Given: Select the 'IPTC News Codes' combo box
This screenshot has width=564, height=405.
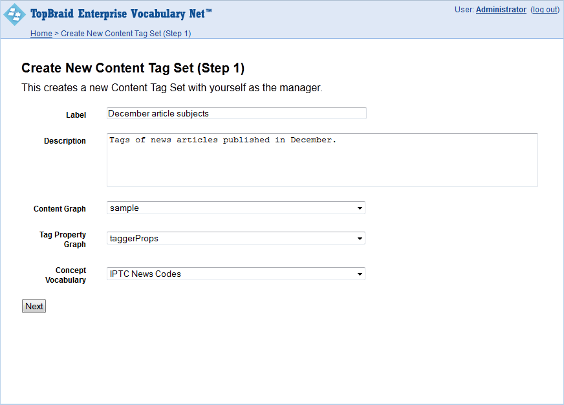Looking at the screenshot, I should tap(236, 274).
